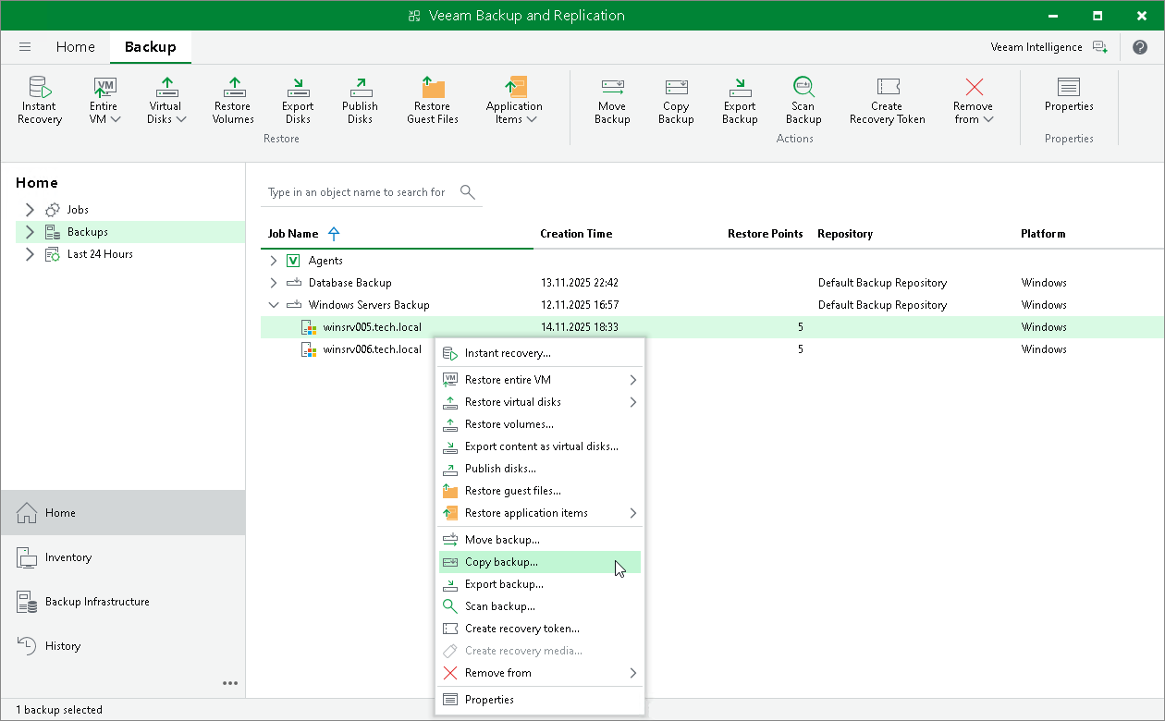
Task: Click Export Backup ribbon button
Action: tap(740, 100)
